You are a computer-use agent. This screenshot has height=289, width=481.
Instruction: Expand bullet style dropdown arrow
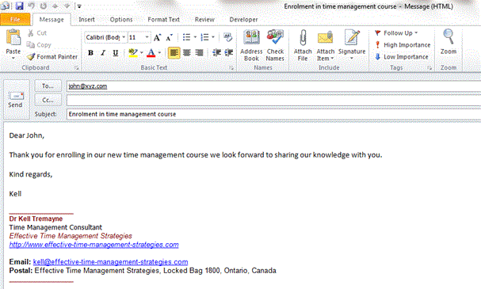pos(195,37)
